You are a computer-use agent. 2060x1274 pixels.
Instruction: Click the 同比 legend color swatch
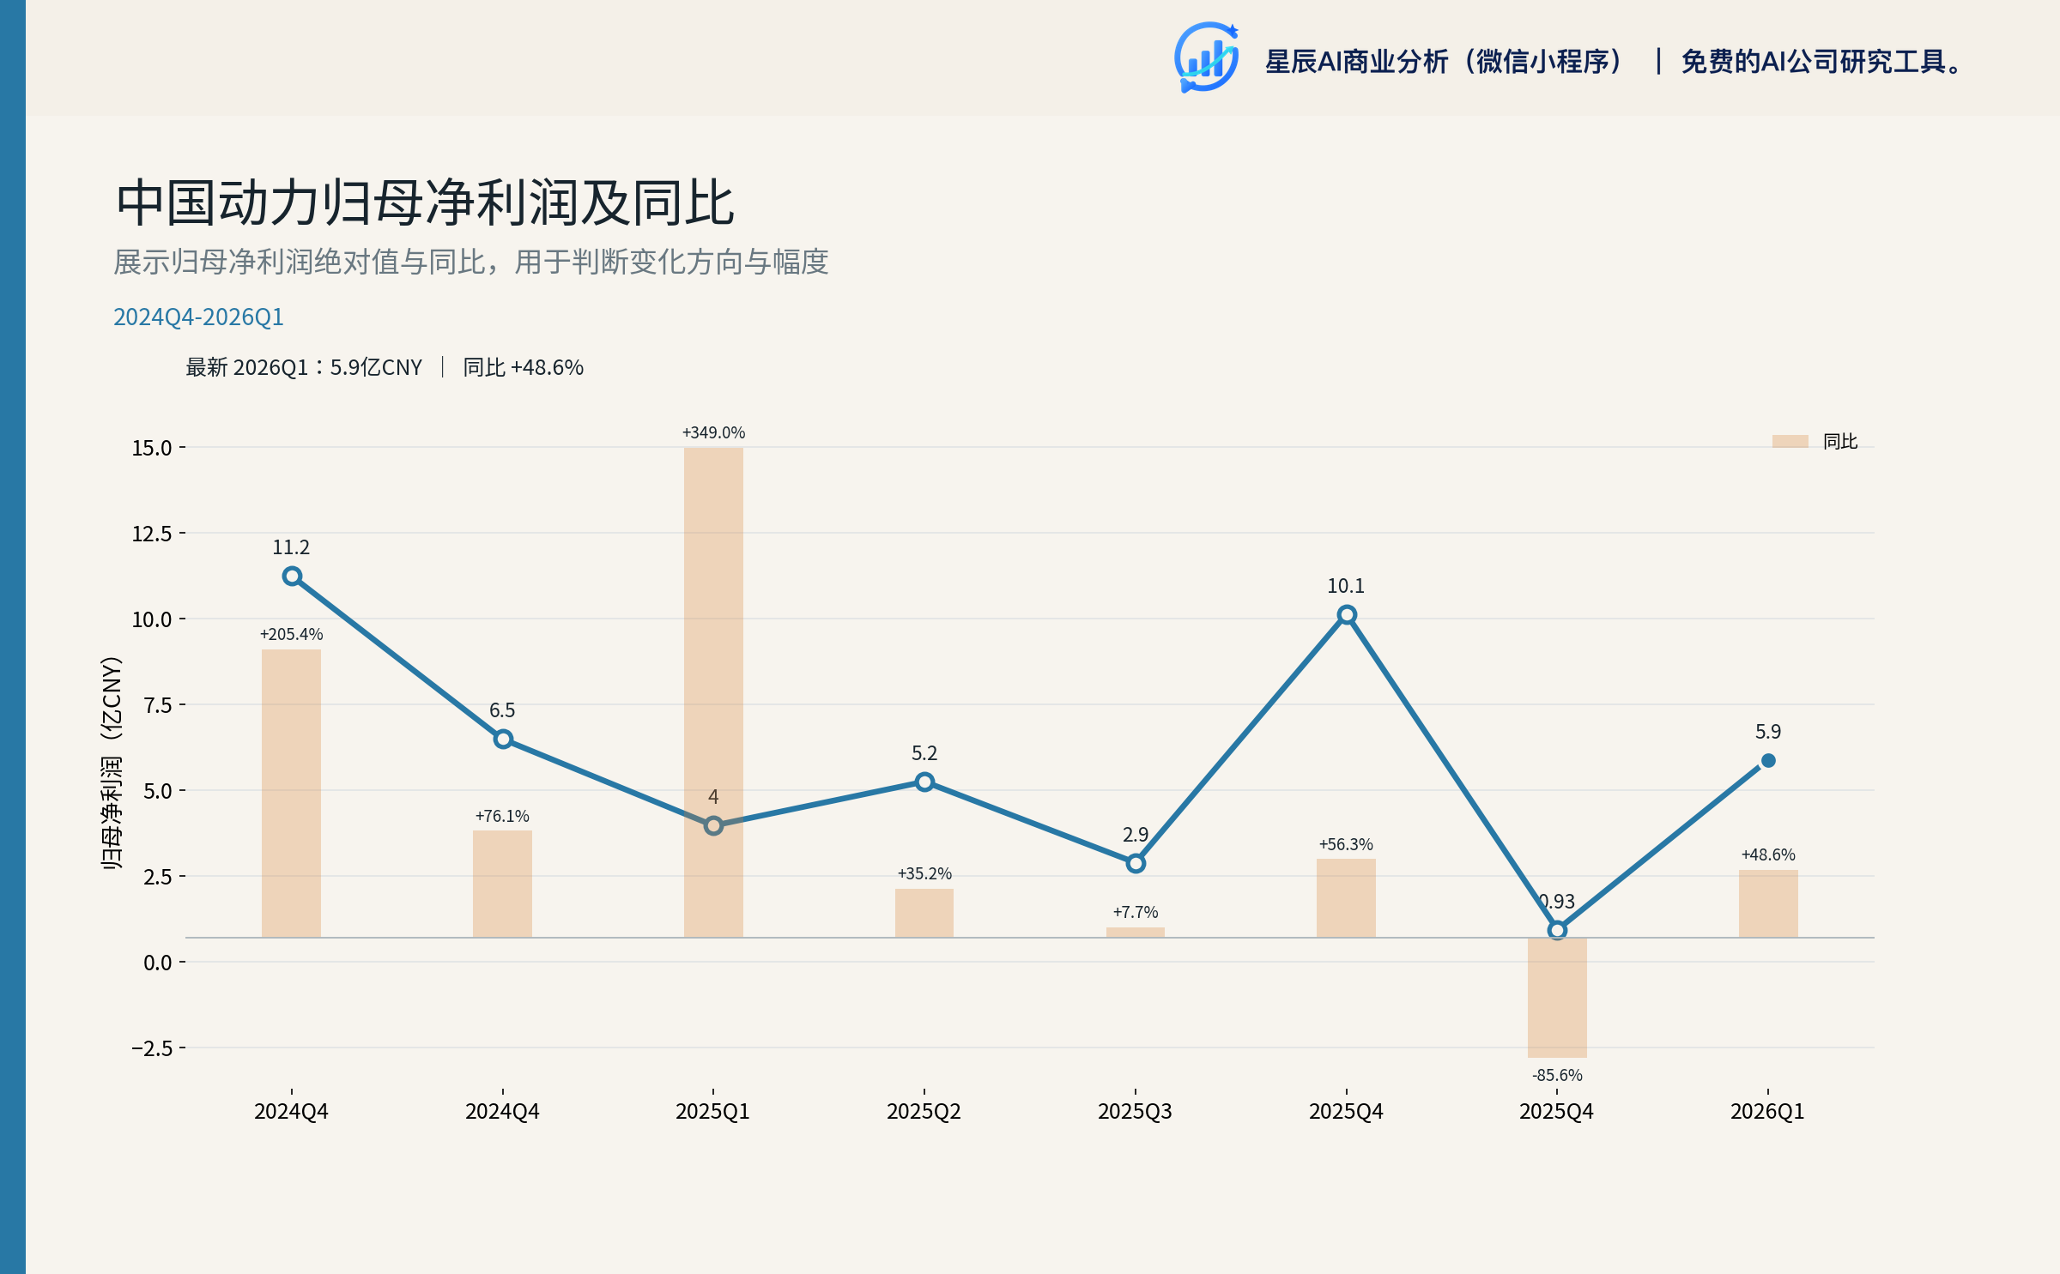click(1790, 441)
